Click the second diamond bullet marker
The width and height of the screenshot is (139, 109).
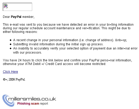pos(11,44)
